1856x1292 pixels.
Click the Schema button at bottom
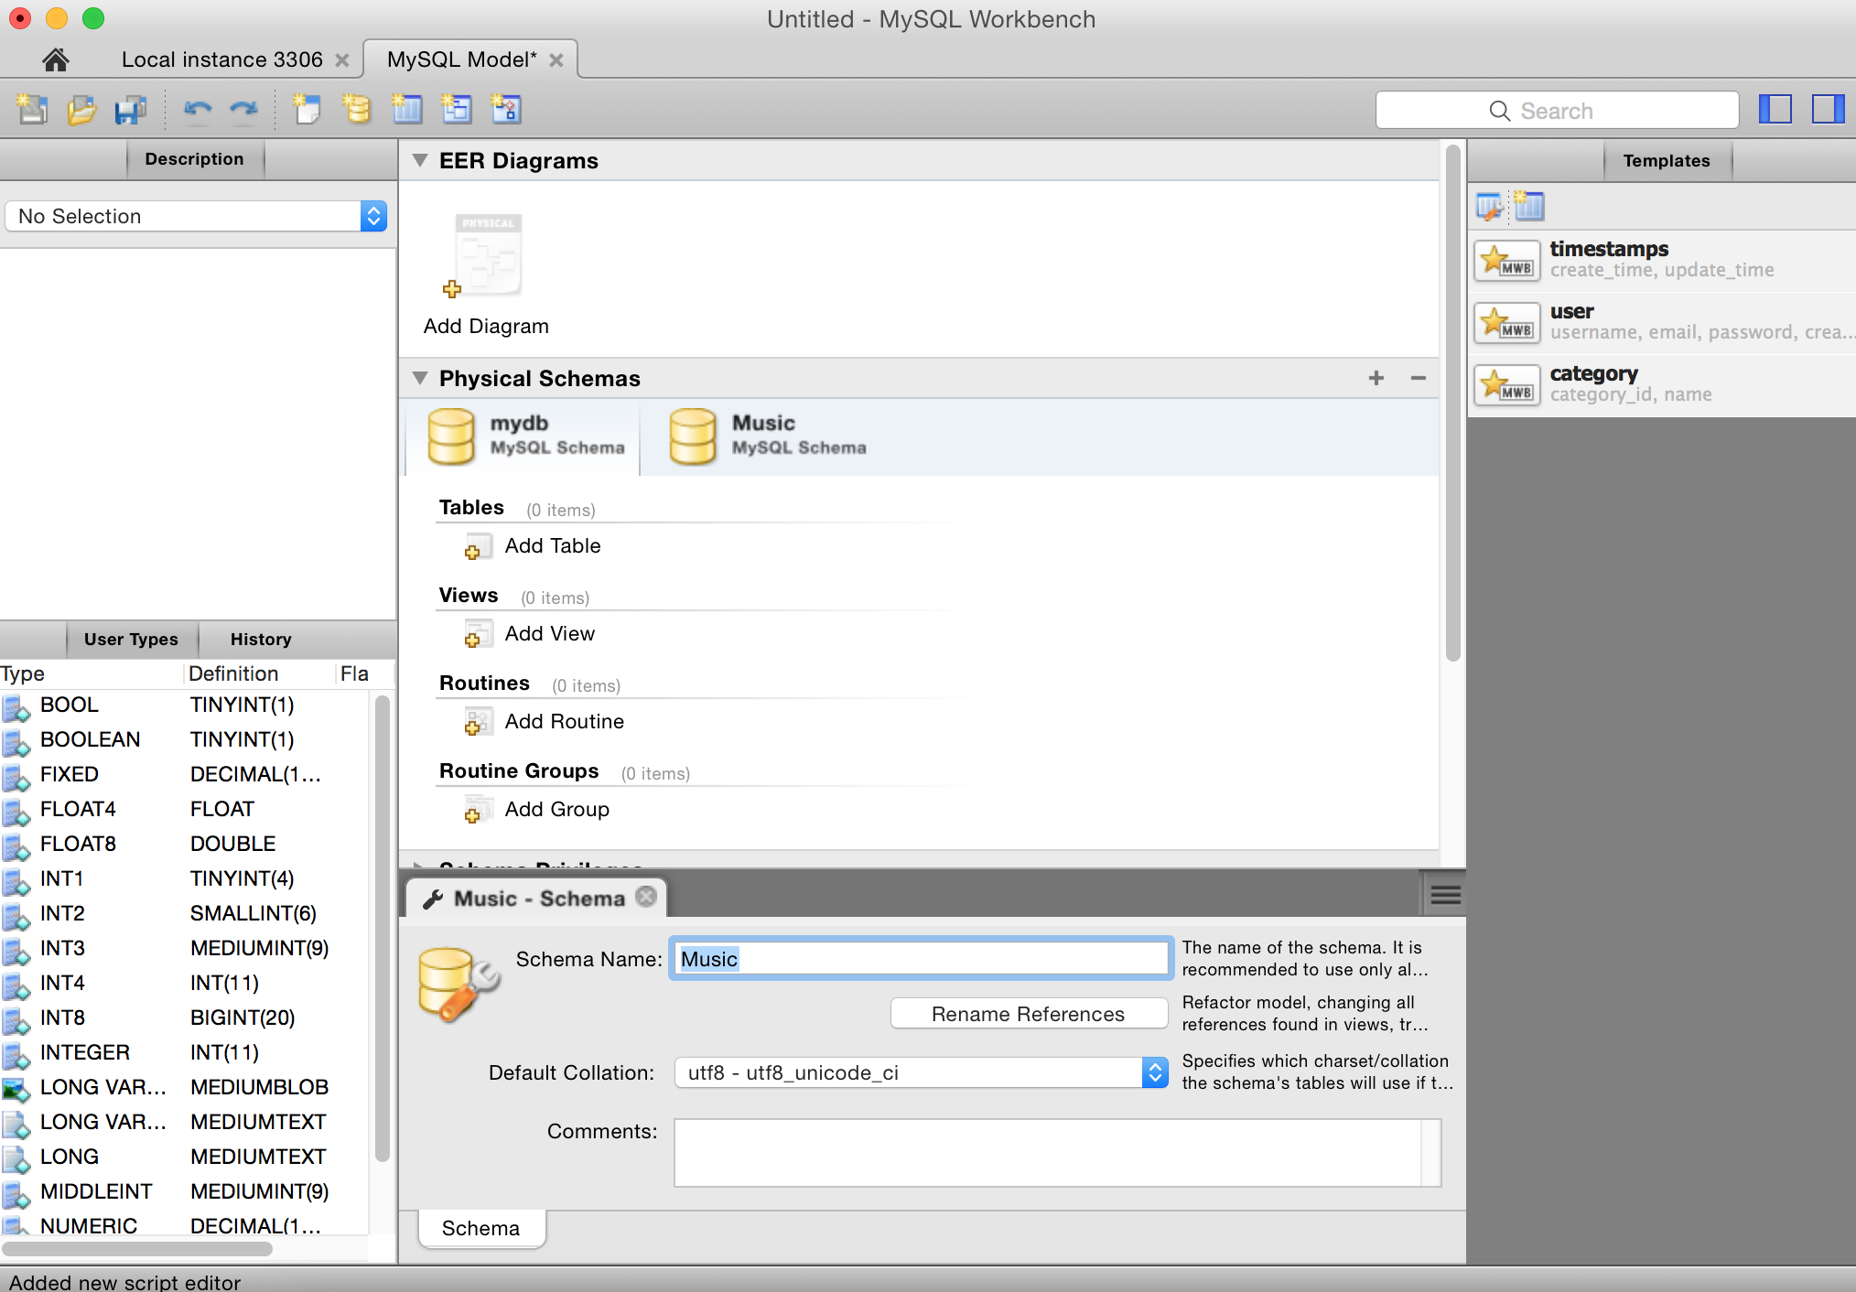pyautogui.click(x=480, y=1226)
